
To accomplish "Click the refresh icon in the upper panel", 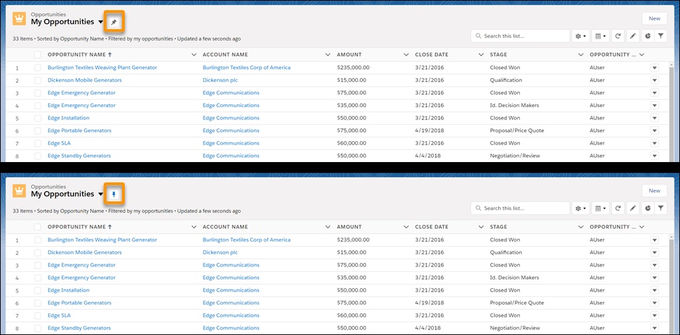I will point(618,36).
